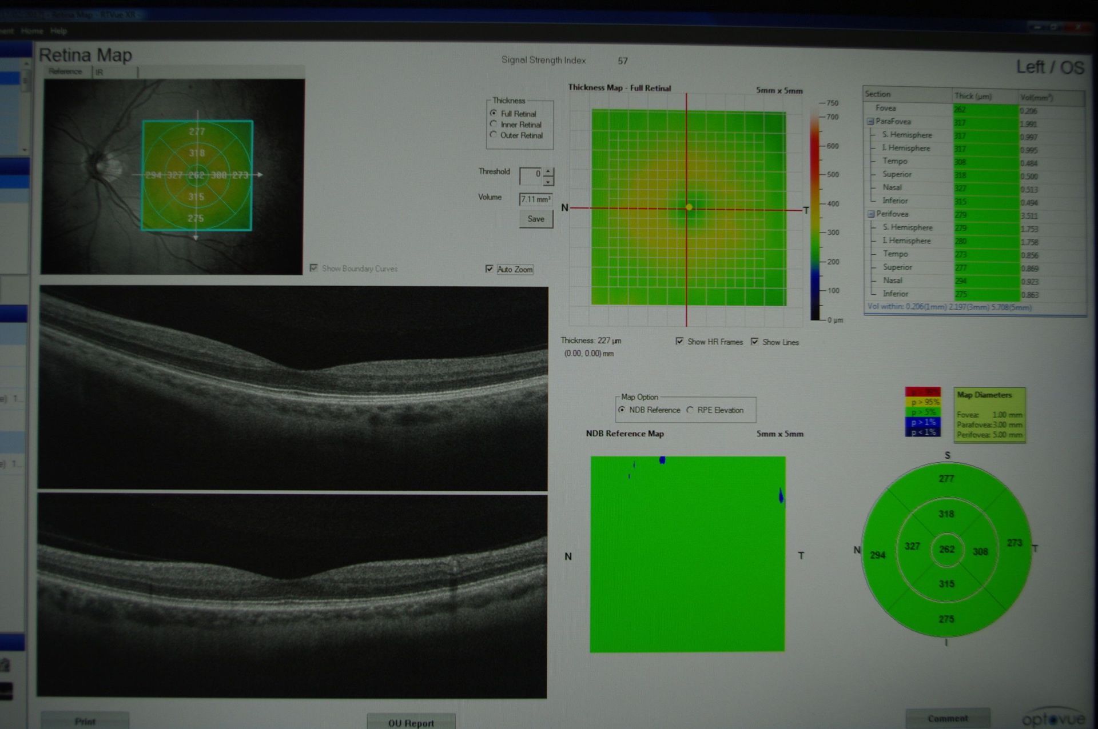
Task: Uncheck Show HR Frames
Action: tap(679, 341)
